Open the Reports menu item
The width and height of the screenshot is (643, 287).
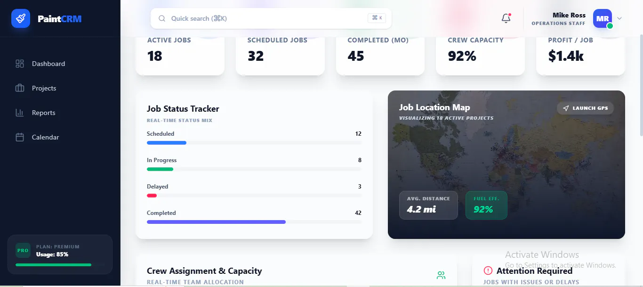[60, 113]
